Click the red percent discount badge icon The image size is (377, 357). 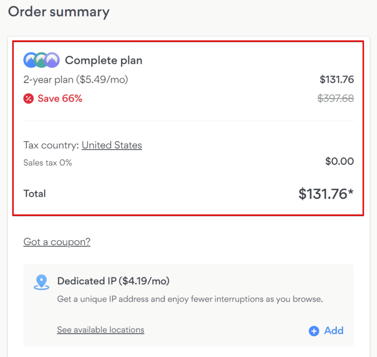click(x=28, y=99)
